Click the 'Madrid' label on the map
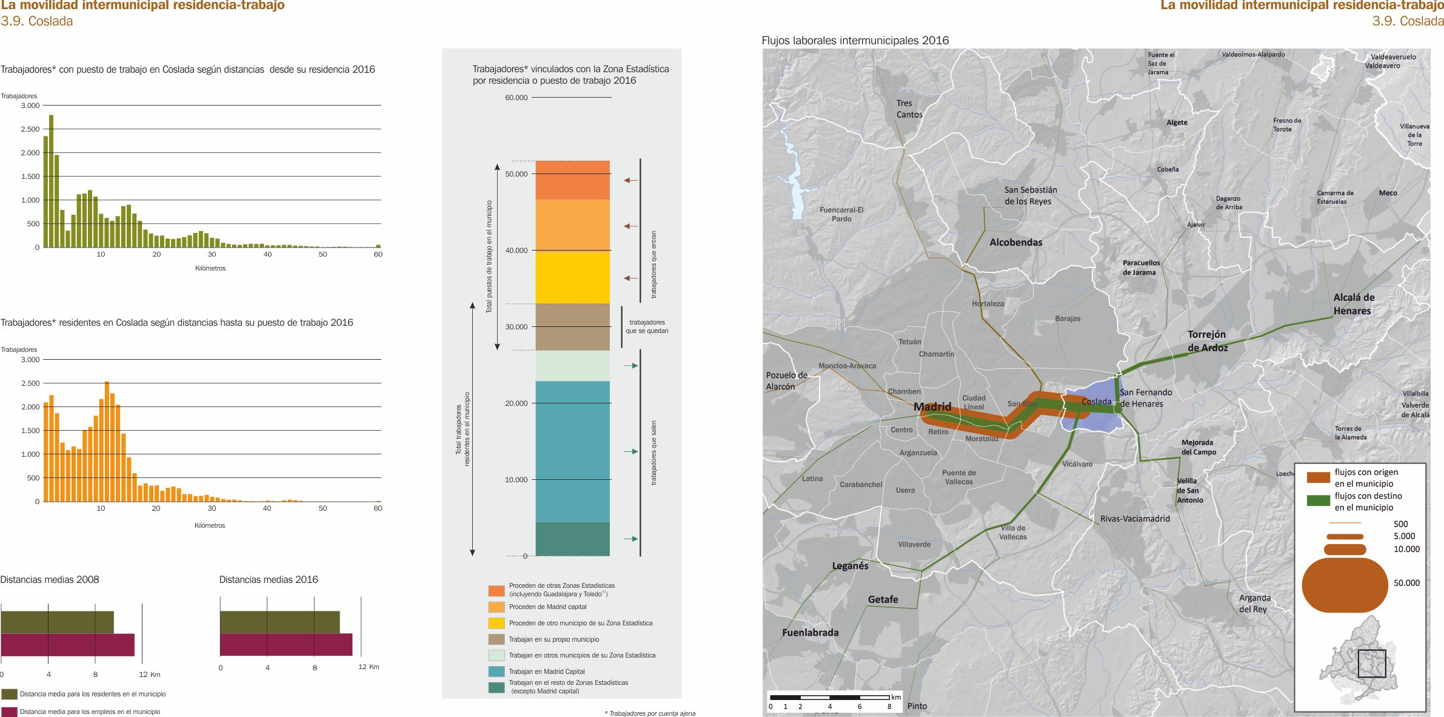Image resolution: width=1444 pixels, height=717 pixels. [x=932, y=406]
